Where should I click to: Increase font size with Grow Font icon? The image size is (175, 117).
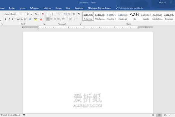tap(28, 14)
